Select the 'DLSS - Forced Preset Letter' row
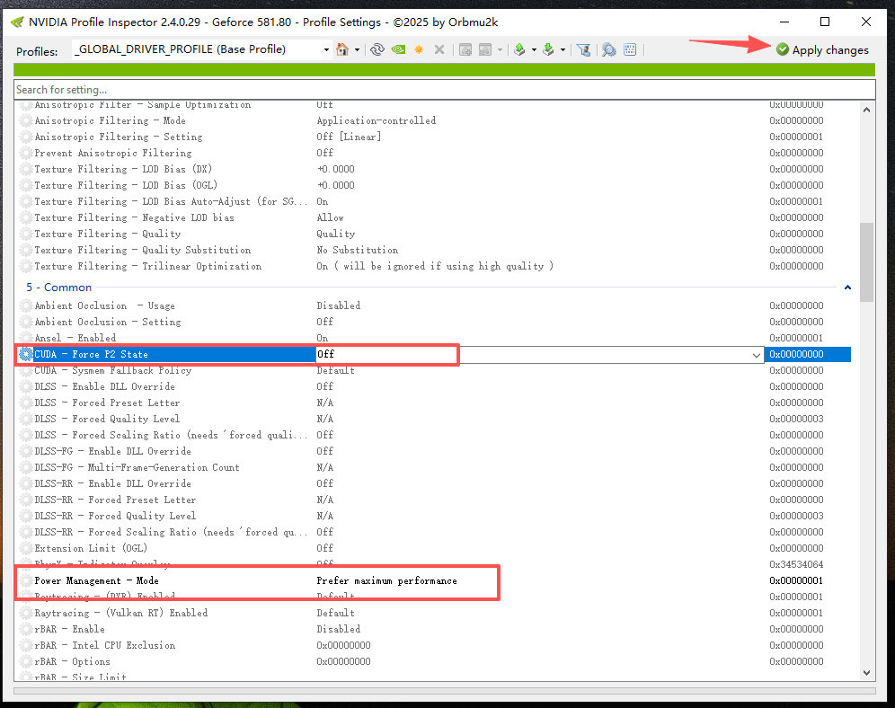The width and height of the screenshot is (895, 708). [x=434, y=403]
